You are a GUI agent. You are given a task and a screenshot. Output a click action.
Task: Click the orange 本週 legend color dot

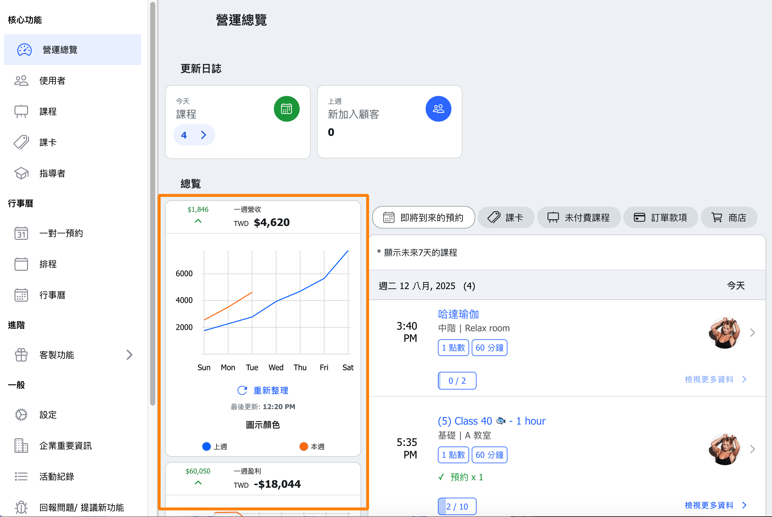[x=304, y=446]
